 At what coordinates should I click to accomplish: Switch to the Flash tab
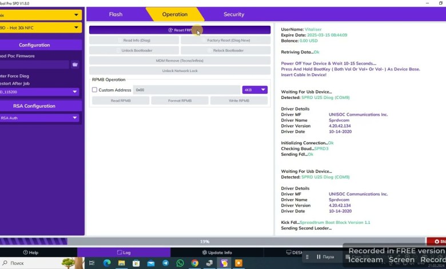point(116,14)
